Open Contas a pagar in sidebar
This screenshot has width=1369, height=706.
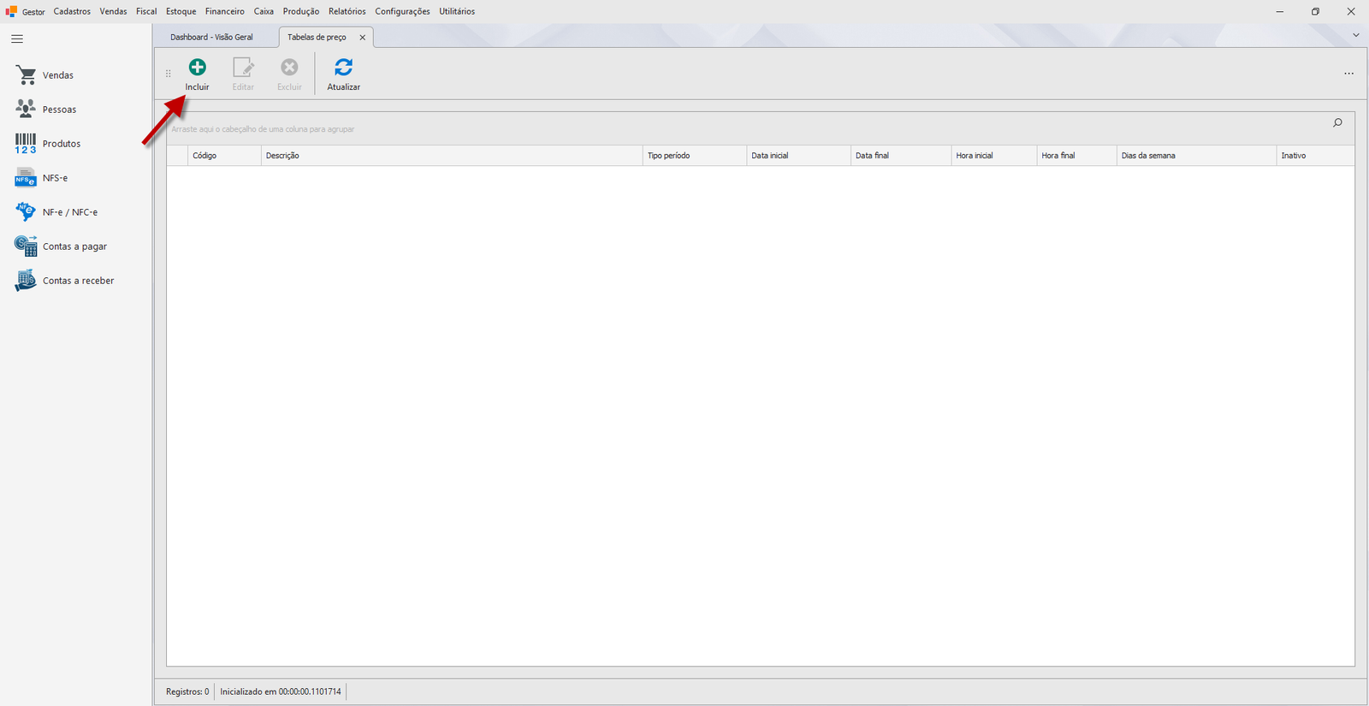(61, 246)
